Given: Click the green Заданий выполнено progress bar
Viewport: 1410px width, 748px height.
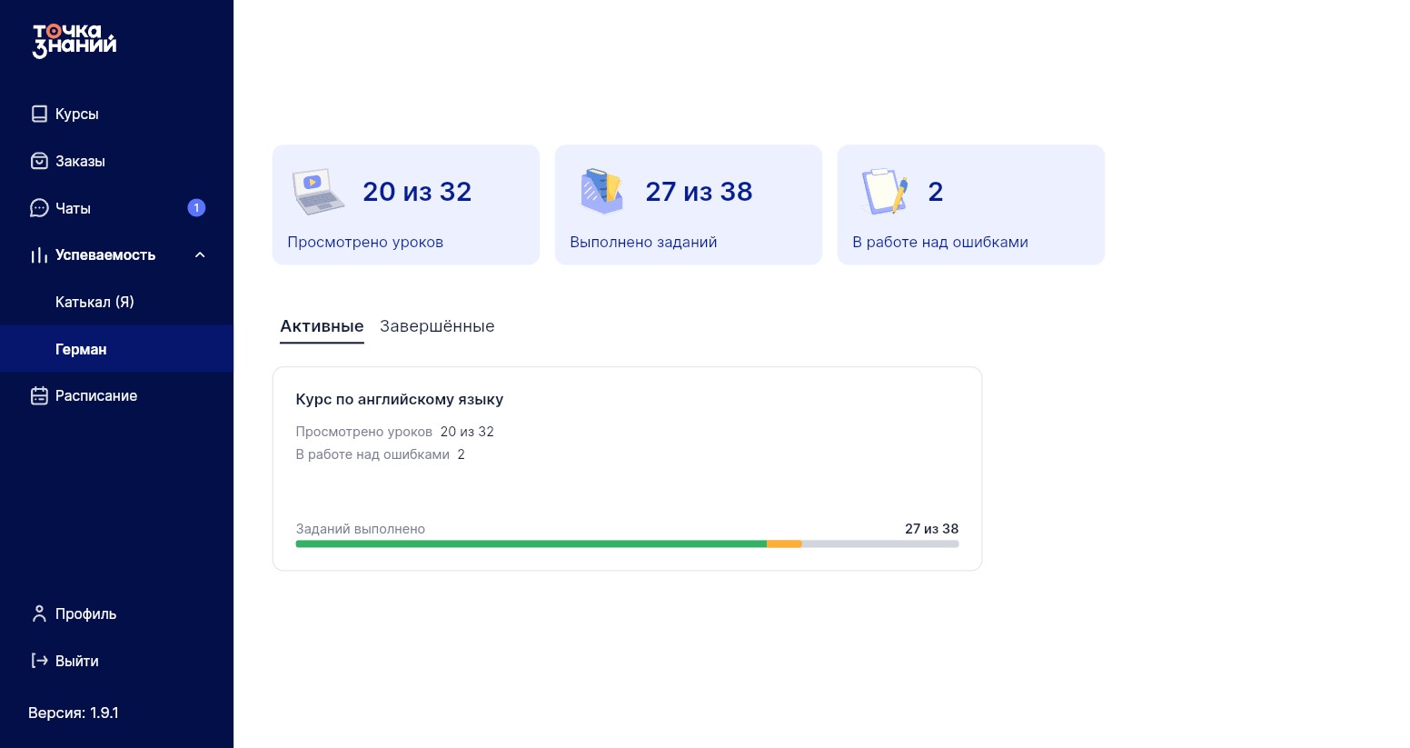Looking at the screenshot, I should pyautogui.click(x=531, y=544).
